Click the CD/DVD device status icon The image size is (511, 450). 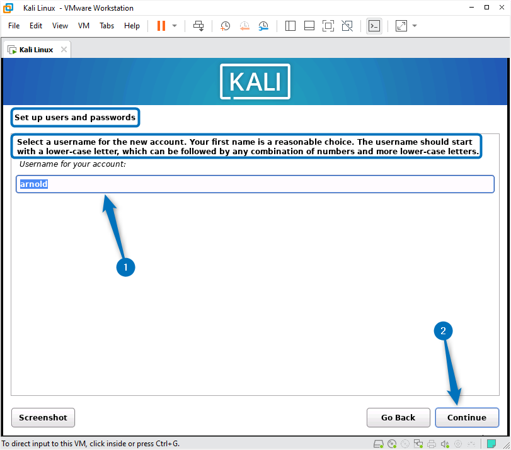(393, 444)
